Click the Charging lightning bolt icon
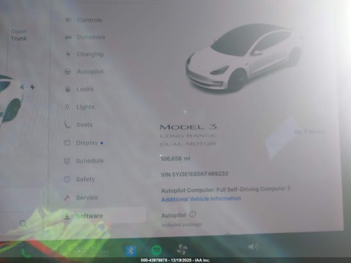351x263 pixels. click(68, 54)
